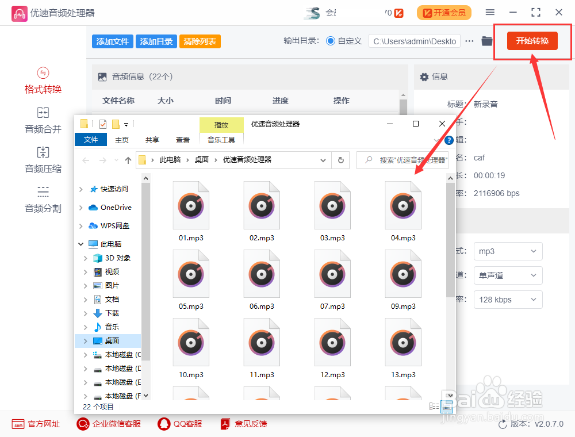Click the 开通会员 VIP membership button
The height and width of the screenshot is (437, 575).
click(444, 13)
